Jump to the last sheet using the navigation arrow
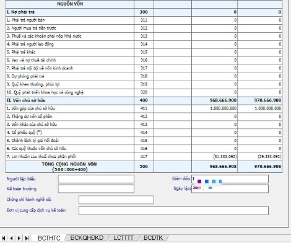Viewport: 291px width, 243px height. [27, 238]
